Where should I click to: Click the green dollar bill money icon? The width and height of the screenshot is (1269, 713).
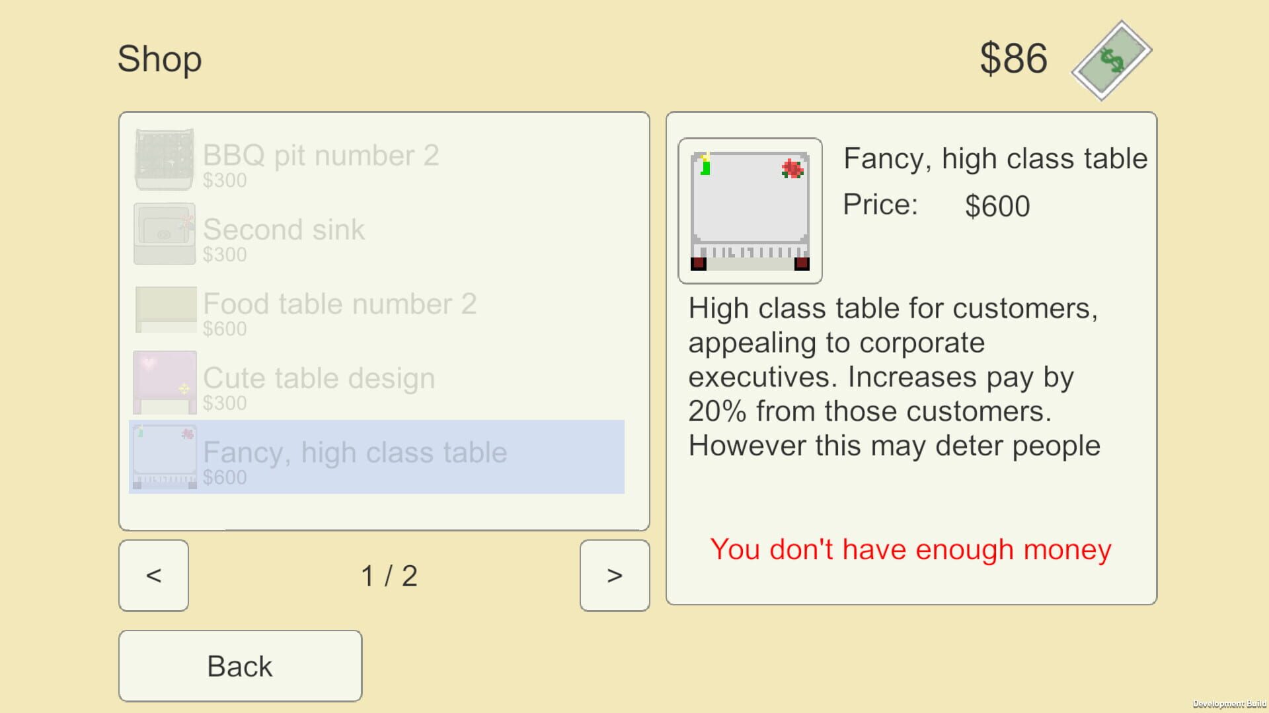(x=1112, y=61)
